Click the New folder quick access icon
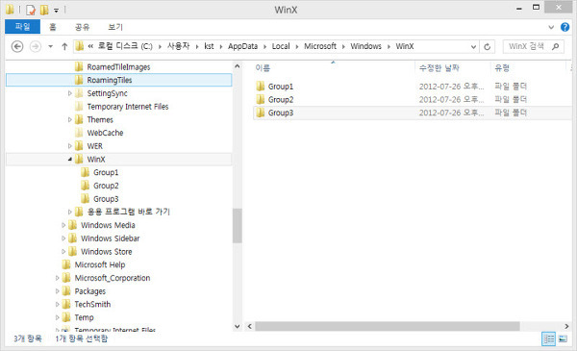Viewport: 577px width, 351px height. (x=44, y=10)
